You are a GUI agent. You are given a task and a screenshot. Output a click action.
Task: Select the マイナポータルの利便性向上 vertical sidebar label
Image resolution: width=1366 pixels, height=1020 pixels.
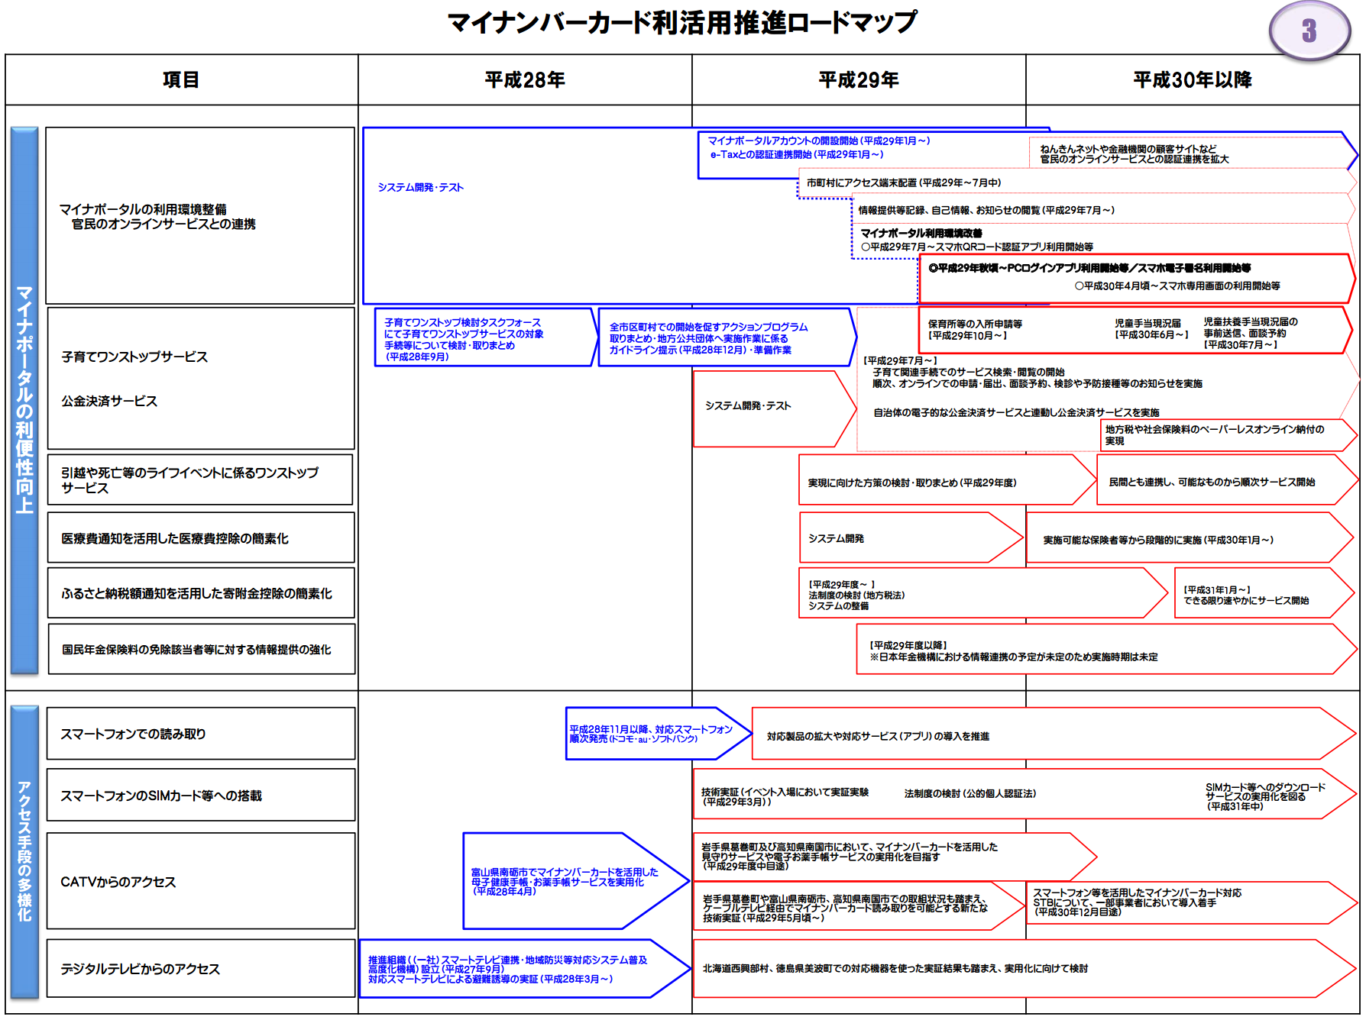click(24, 400)
